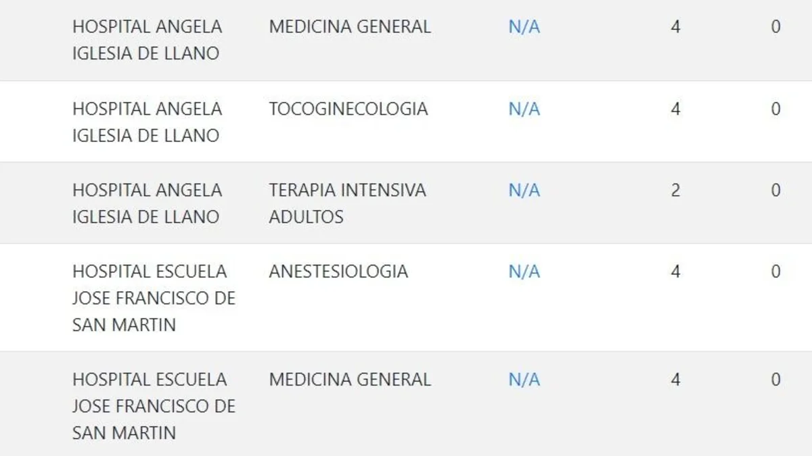
Task: Select N/A link in Anestesiologia row
Action: (524, 272)
